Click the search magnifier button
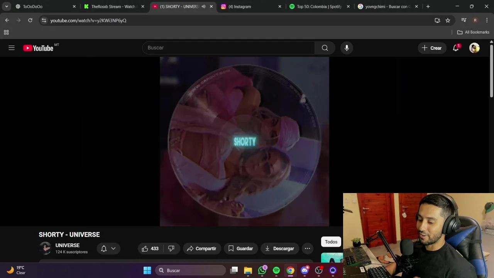 click(325, 48)
